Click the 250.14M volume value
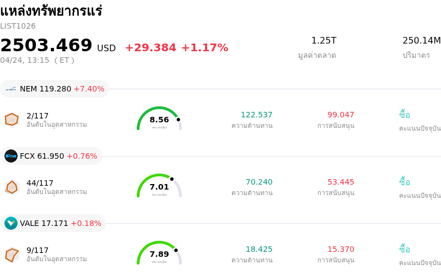The width and height of the screenshot is (441, 275). click(x=421, y=40)
